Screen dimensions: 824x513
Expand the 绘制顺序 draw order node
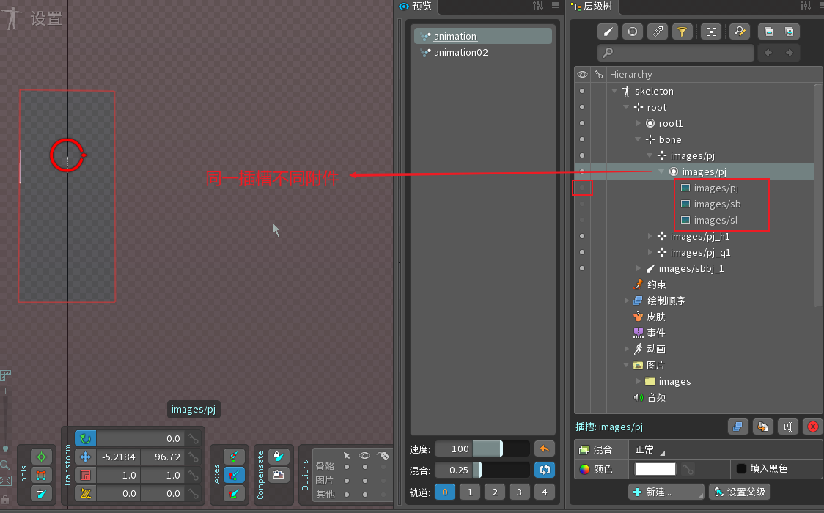626,301
